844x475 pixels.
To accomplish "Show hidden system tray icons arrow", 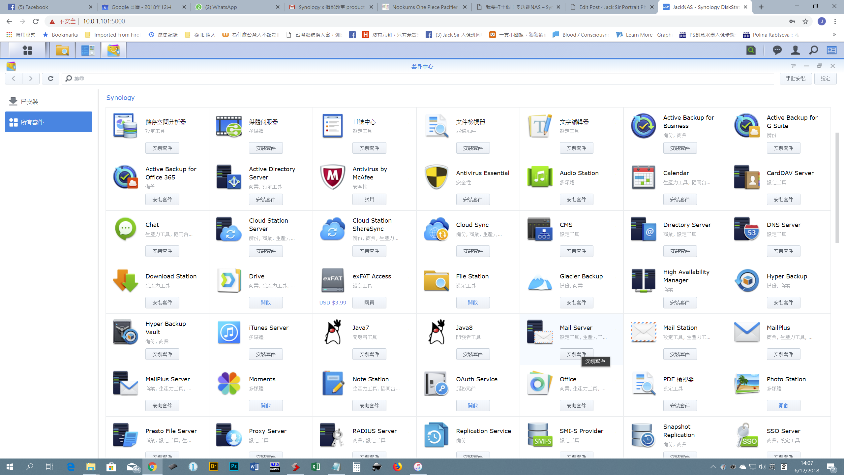I will click(x=713, y=467).
